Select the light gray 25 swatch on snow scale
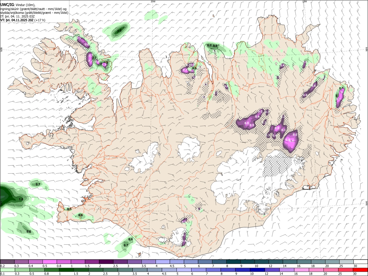 (x=346, y=262)
